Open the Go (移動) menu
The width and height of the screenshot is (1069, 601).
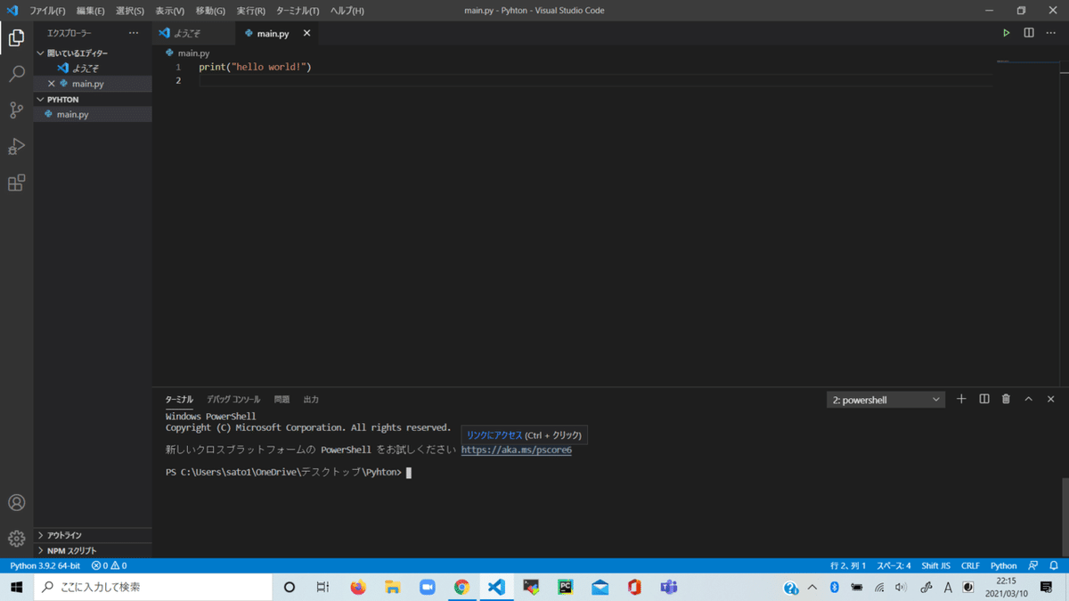pos(210,11)
